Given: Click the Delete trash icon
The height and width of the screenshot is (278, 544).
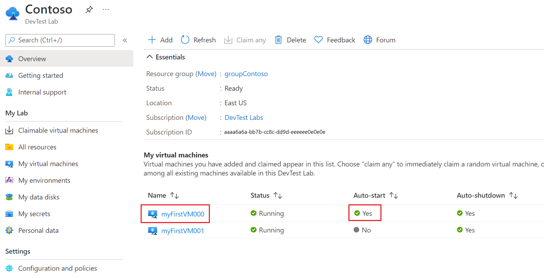Looking at the screenshot, I should tap(278, 40).
